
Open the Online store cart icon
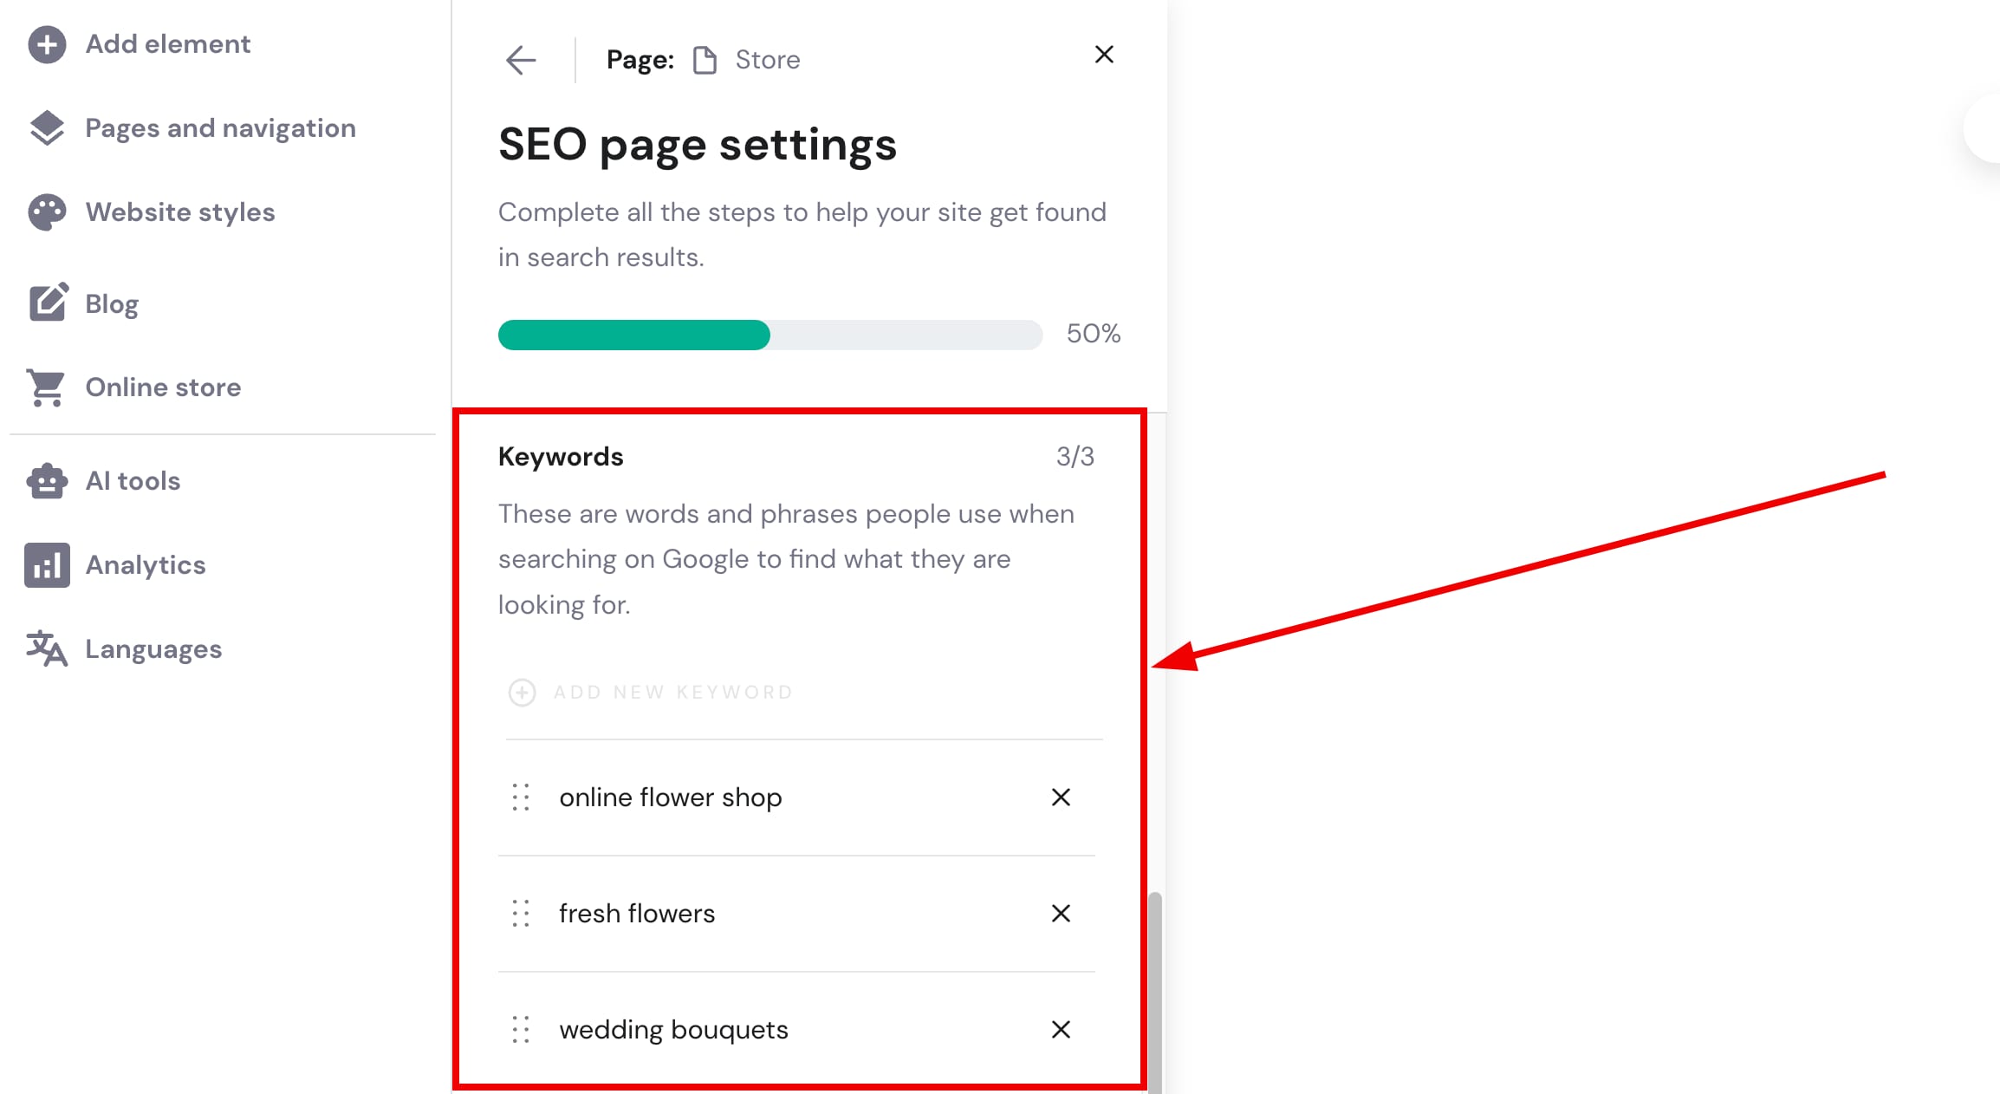pos(47,387)
